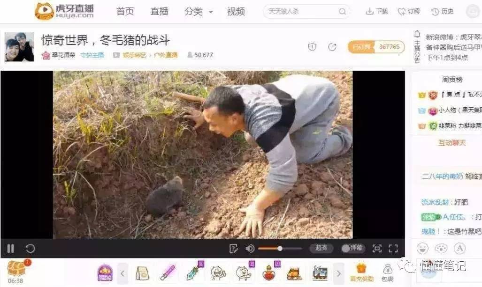The image size is (482, 287).
Task: Click the search box in header
Action: coord(303,12)
